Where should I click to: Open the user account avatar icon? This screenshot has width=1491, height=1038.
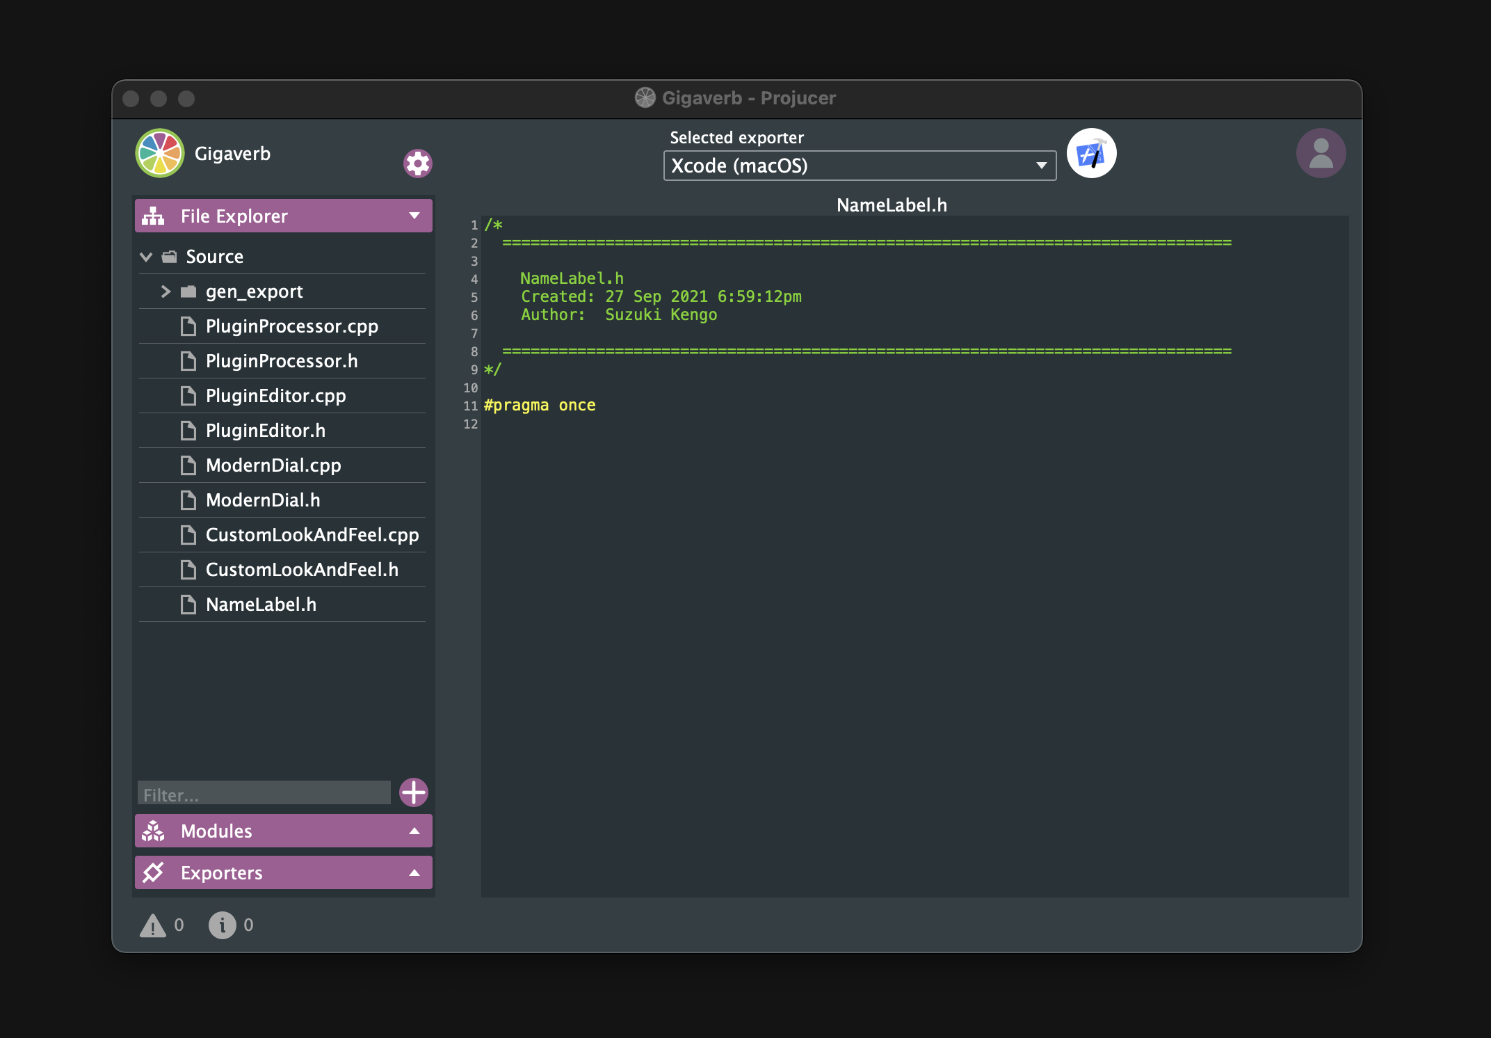[1321, 153]
